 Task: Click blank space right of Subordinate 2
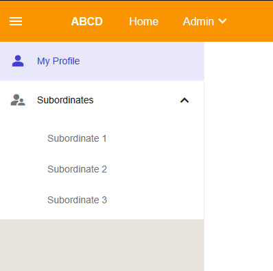pyautogui.click(x=156, y=169)
